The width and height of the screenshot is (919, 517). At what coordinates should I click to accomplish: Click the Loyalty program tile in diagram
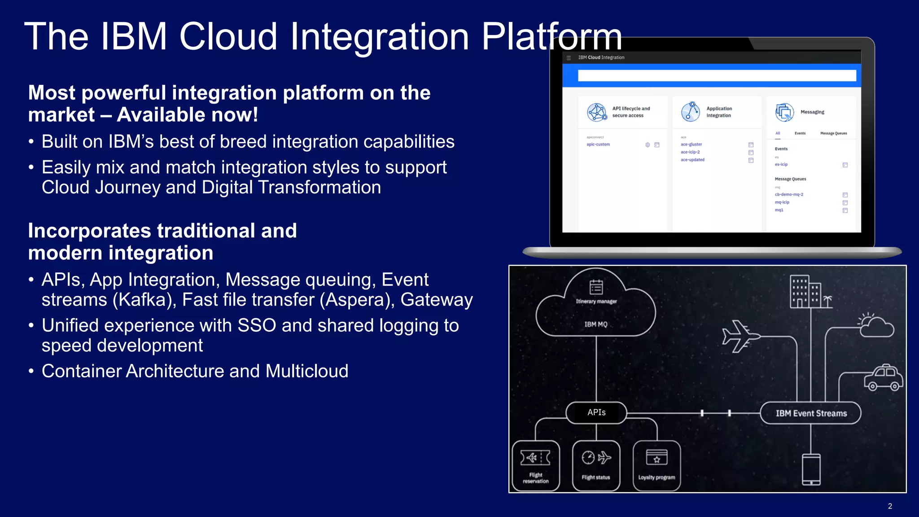[x=656, y=466]
